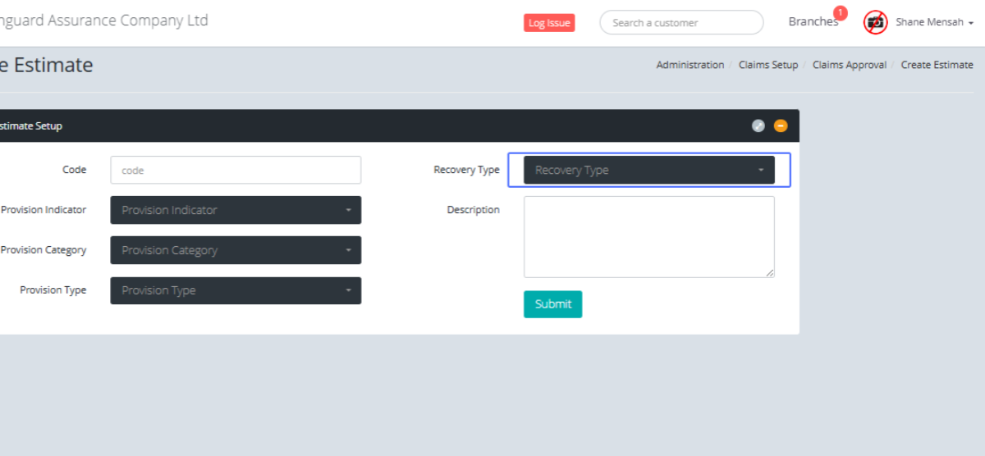Open the Shane Mensah user menu
Screen dimensions: 985x456
click(x=934, y=23)
